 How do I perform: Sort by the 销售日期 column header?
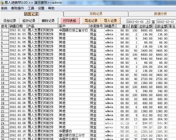[x=18, y=26]
